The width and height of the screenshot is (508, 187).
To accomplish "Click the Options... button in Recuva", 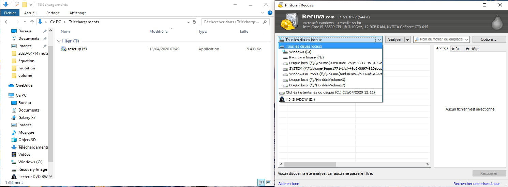I will pos(489,39).
